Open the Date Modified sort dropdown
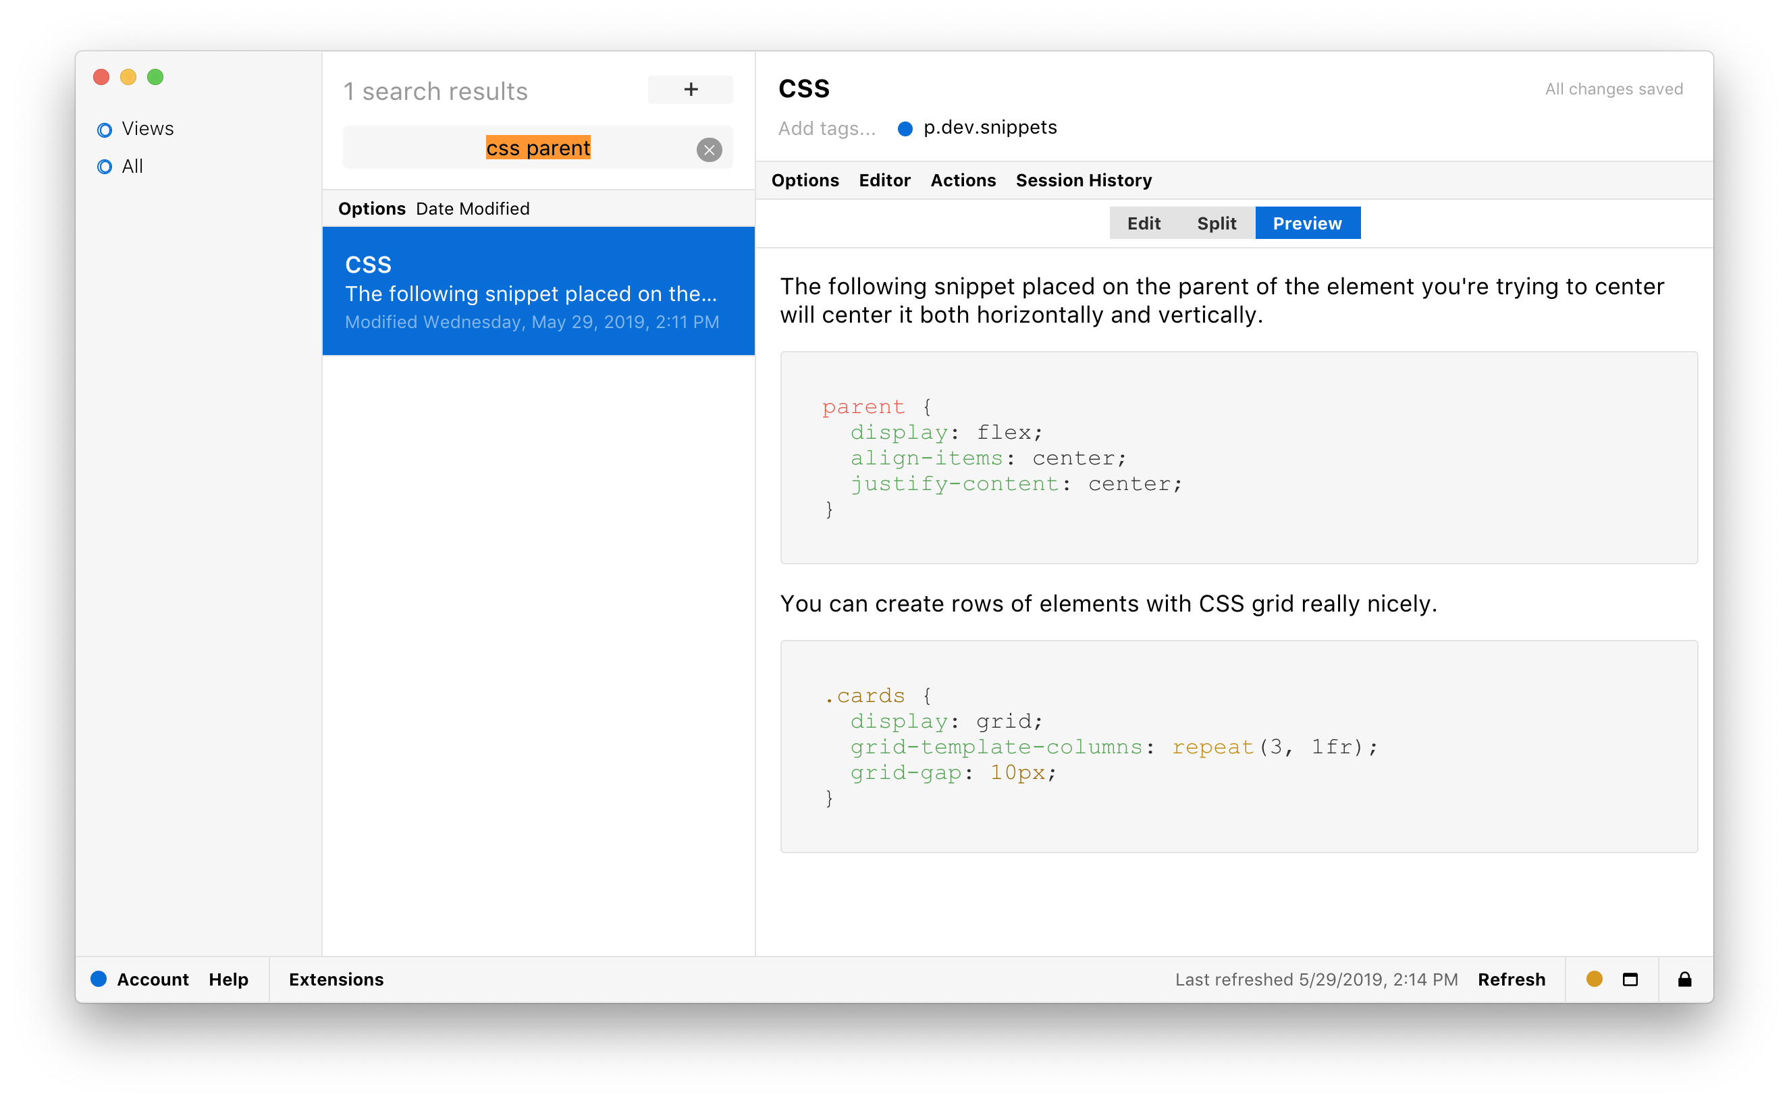This screenshot has width=1789, height=1103. pyautogui.click(x=473, y=209)
